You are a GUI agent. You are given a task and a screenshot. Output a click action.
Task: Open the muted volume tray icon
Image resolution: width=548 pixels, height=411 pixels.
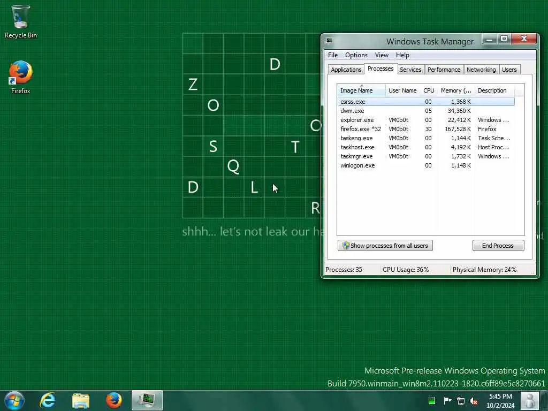tap(474, 401)
